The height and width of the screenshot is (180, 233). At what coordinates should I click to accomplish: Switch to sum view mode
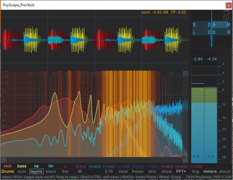tap(22, 172)
